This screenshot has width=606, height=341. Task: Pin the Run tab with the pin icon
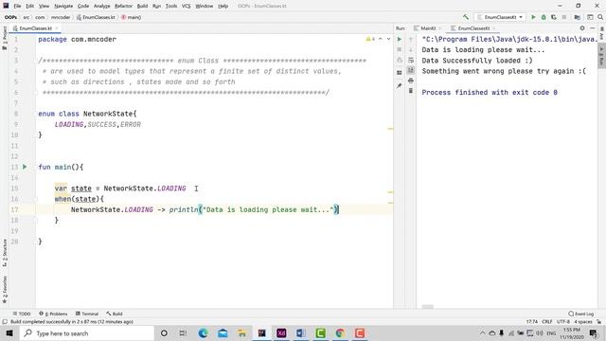pos(400,86)
